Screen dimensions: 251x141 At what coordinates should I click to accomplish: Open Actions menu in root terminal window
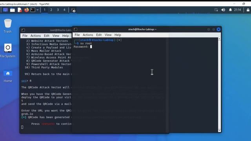click(x=36, y=36)
